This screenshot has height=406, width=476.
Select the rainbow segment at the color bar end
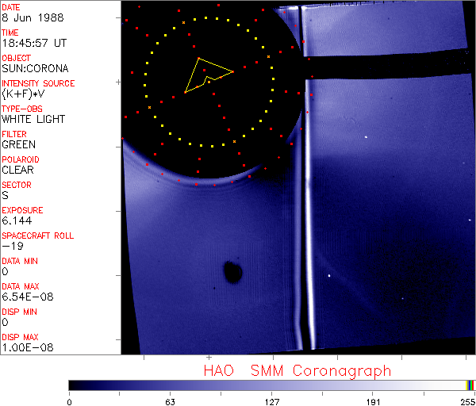pyautogui.click(x=470, y=385)
